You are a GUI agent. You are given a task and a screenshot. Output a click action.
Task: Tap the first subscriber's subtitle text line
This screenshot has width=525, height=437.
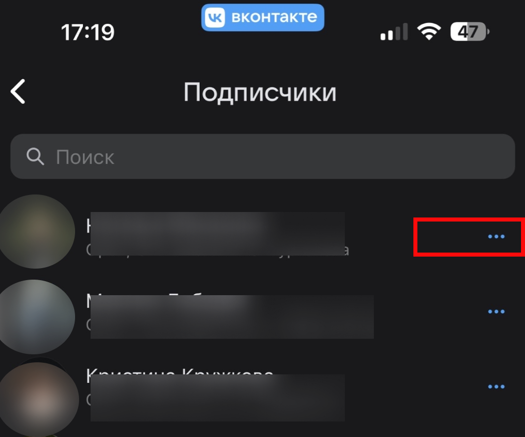(218, 250)
